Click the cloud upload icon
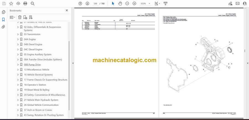249x120 pixels. (18, 4)
